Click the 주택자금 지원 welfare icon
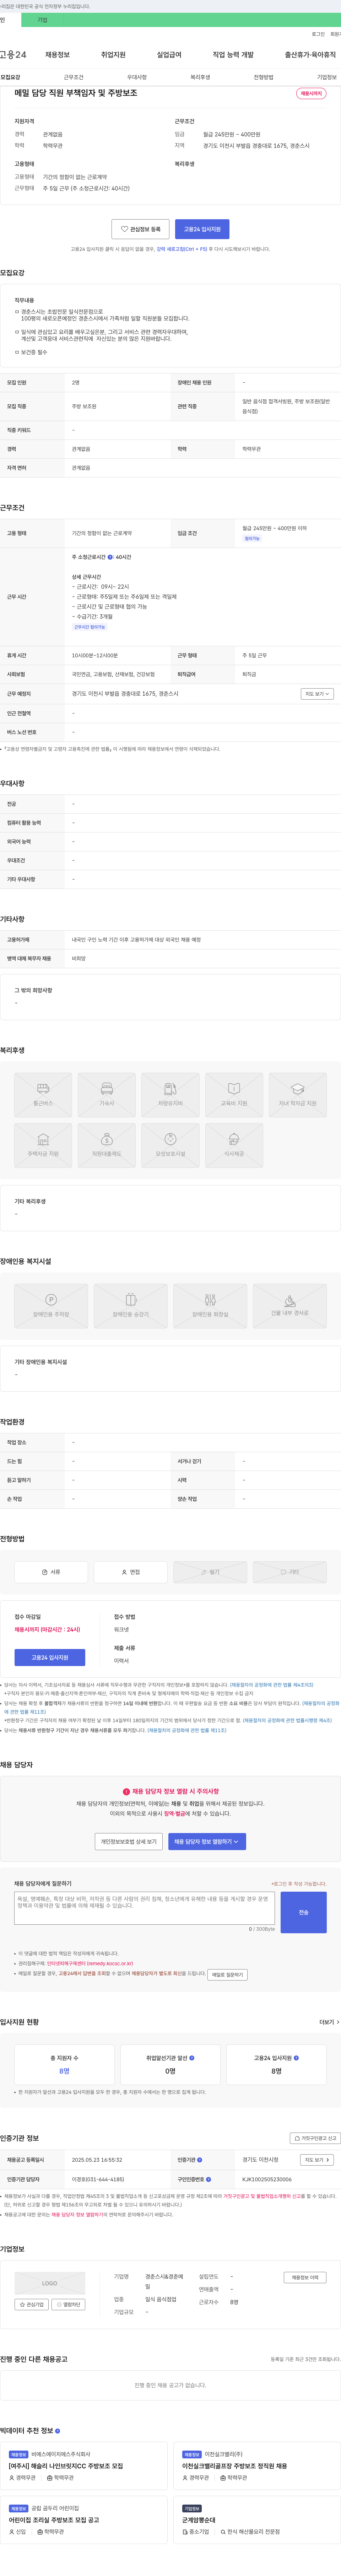 tap(43, 1145)
